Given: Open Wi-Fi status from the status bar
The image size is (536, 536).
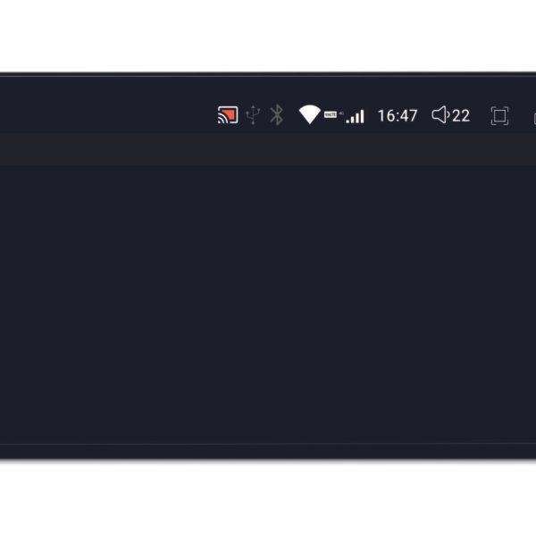Looking at the screenshot, I should click(x=310, y=114).
